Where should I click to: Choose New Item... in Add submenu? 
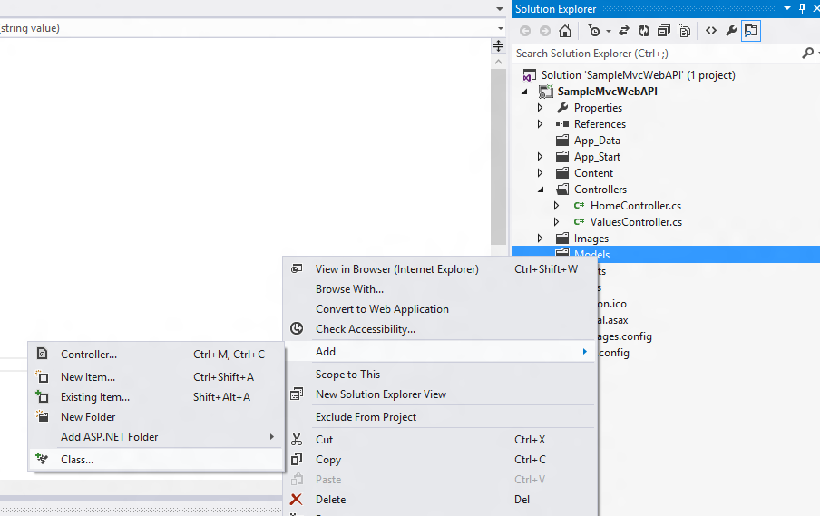tap(156, 377)
